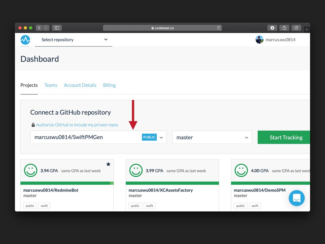Click the smiley face on RedmineBot card
Viewport: 325px width, 244px height.
[31, 170]
